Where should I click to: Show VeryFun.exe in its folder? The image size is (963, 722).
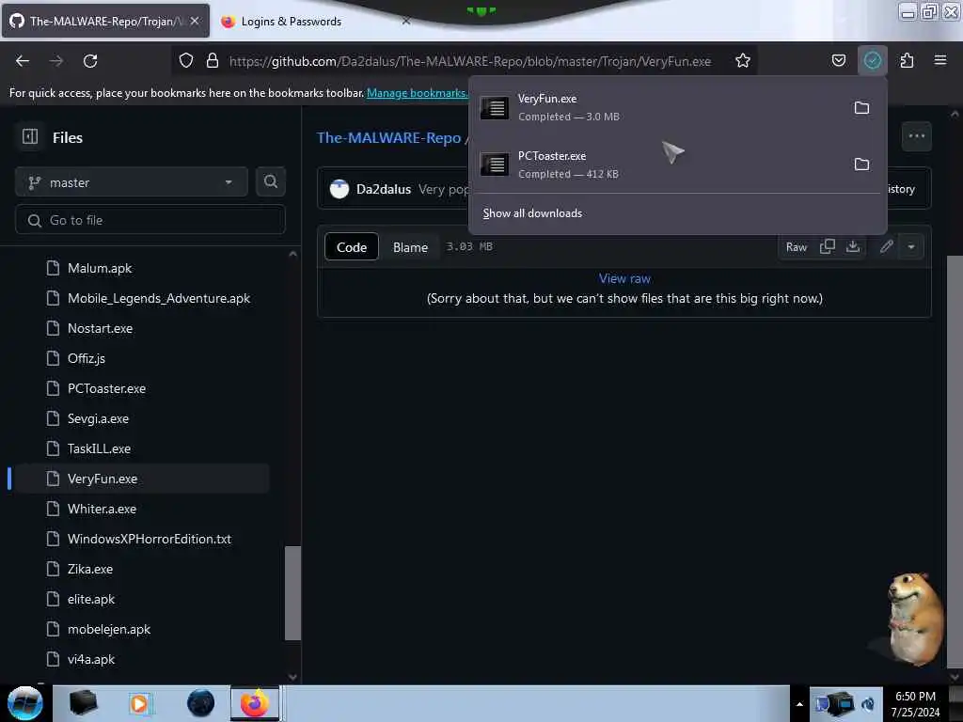pyautogui.click(x=861, y=108)
